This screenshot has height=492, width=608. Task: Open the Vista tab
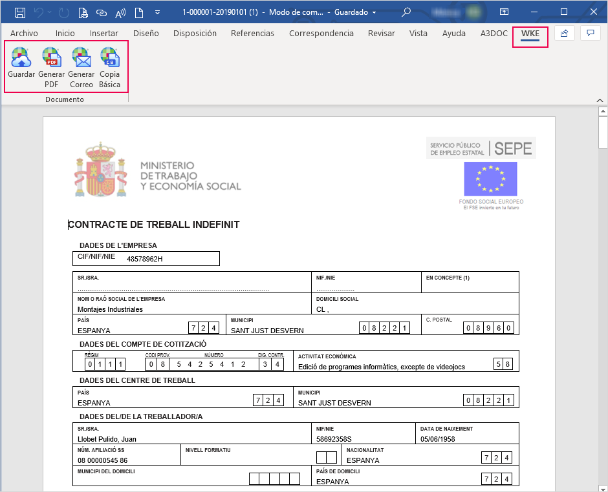tap(418, 34)
